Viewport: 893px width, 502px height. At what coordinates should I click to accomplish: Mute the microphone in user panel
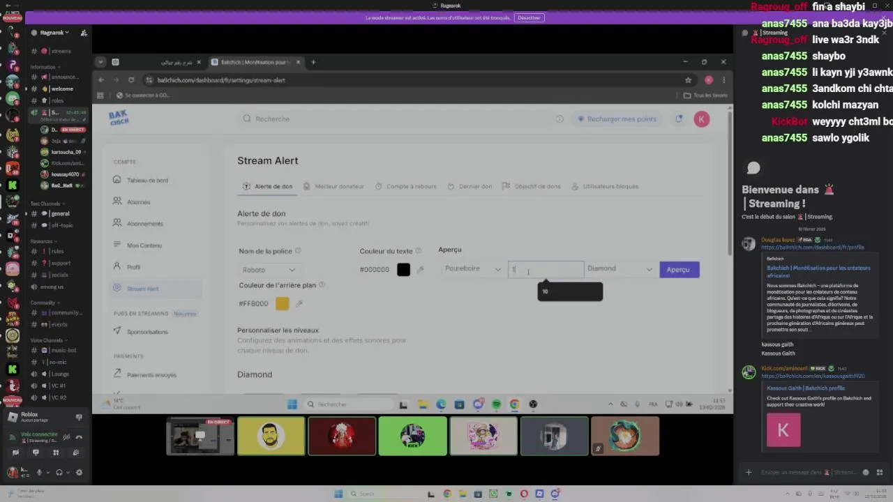[x=39, y=472]
